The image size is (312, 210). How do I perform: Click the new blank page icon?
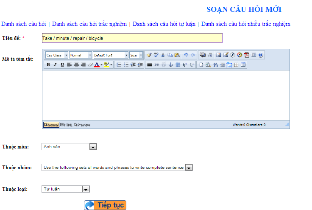[x=201, y=64]
